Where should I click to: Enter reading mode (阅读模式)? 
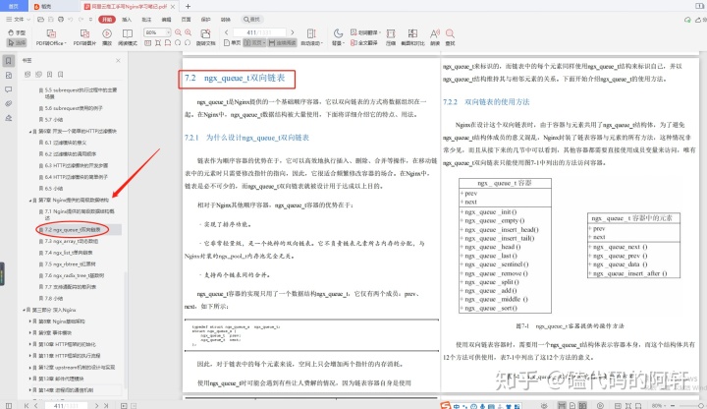[128, 37]
